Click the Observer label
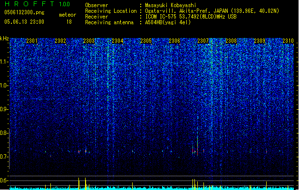The width and height of the screenshot is (299, 190). [x=96, y=5]
